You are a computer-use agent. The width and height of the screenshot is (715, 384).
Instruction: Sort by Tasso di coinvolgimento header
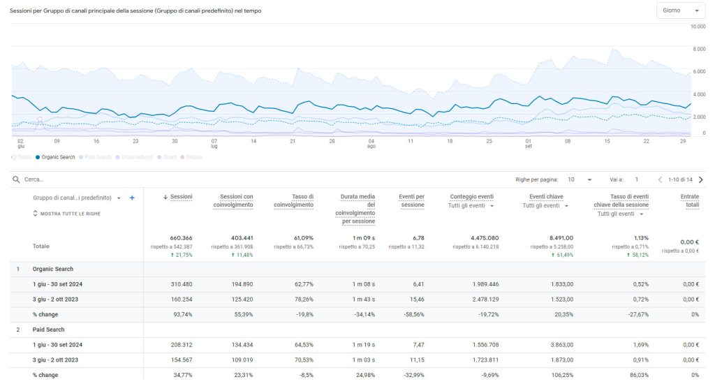294,201
